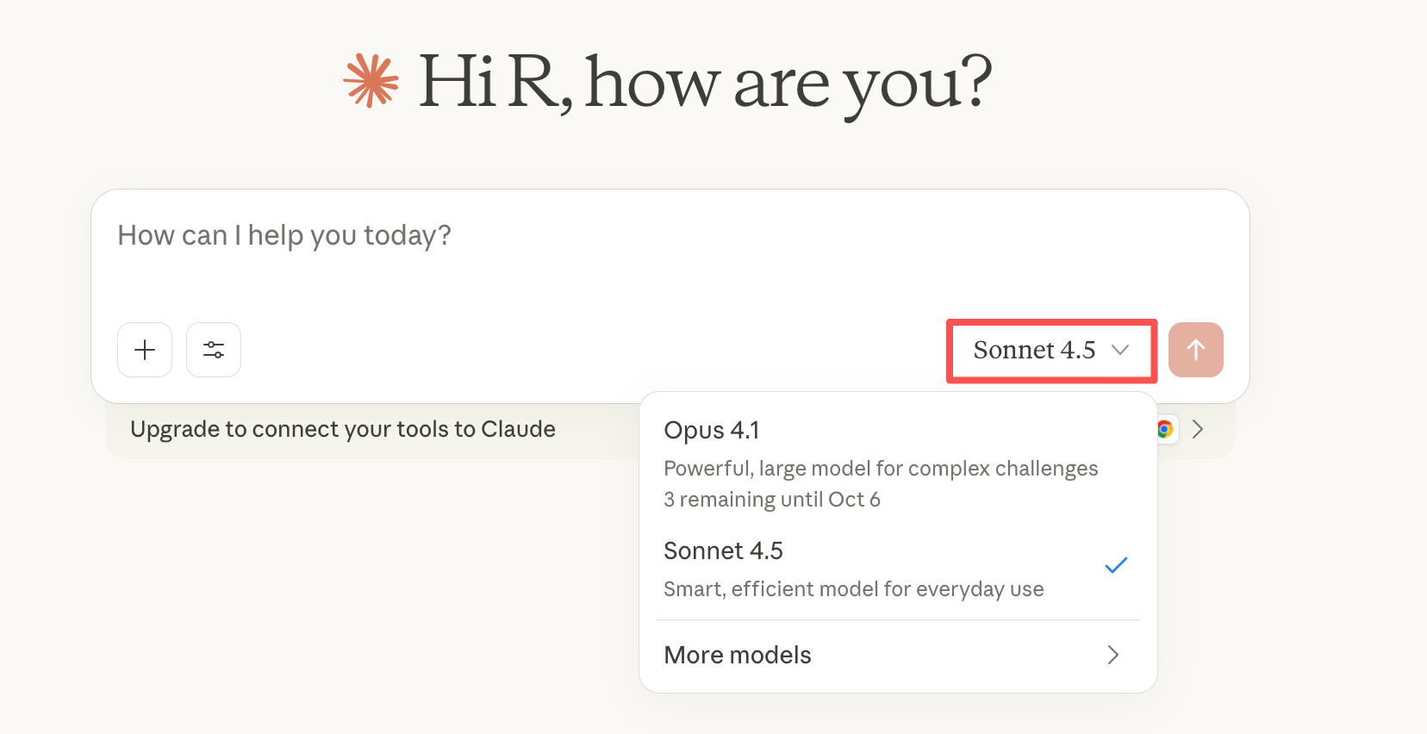Select Opus 4.1 from the model list
The image size is (1427, 734).
pos(712,430)
